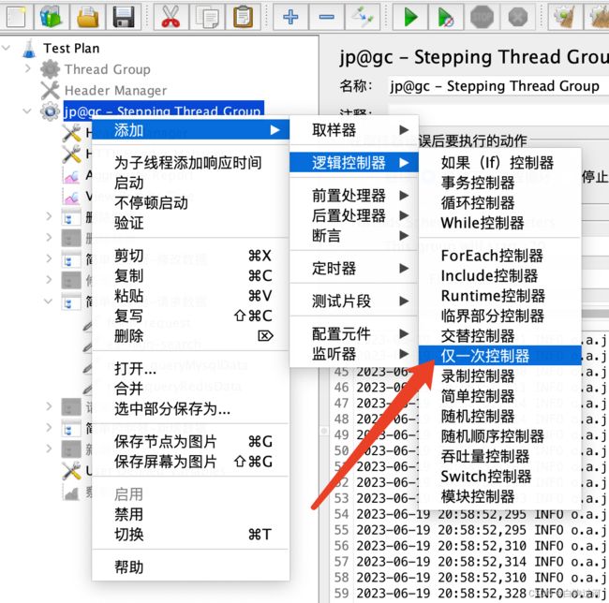Select 循环控制器 from submenu
The width and height of the screenshot is (609, 603).
[x=500, y=203]
